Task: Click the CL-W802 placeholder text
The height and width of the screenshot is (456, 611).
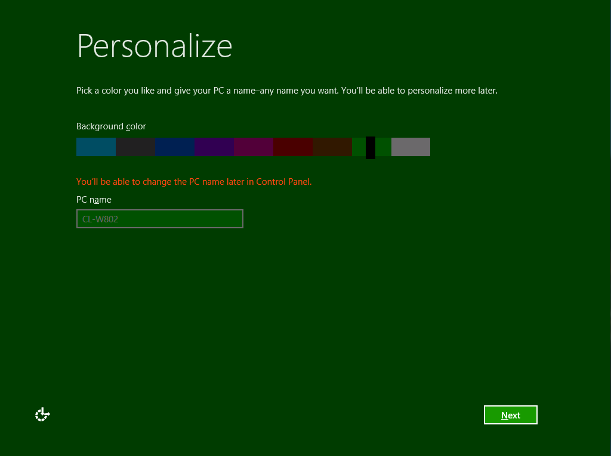Action: point(100,219)
